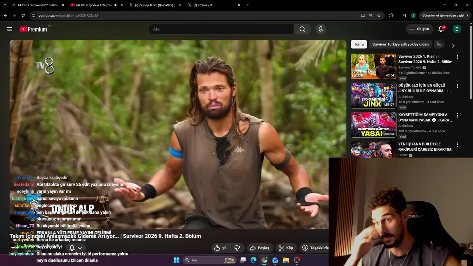473x266 pixels.
Task: Open OBS Studio from taskbar
Action: tap(297, 260)
